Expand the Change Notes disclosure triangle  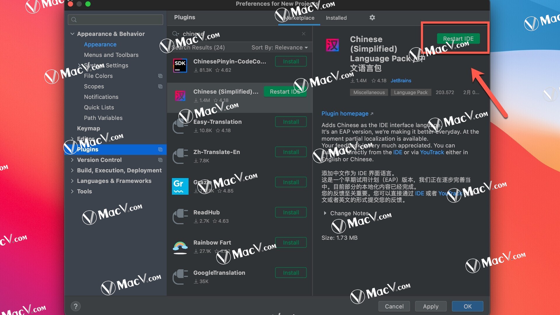[x=325, y=213]
